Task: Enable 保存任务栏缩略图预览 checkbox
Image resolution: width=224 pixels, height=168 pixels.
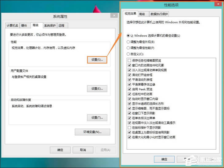Action: pos(129,61)
